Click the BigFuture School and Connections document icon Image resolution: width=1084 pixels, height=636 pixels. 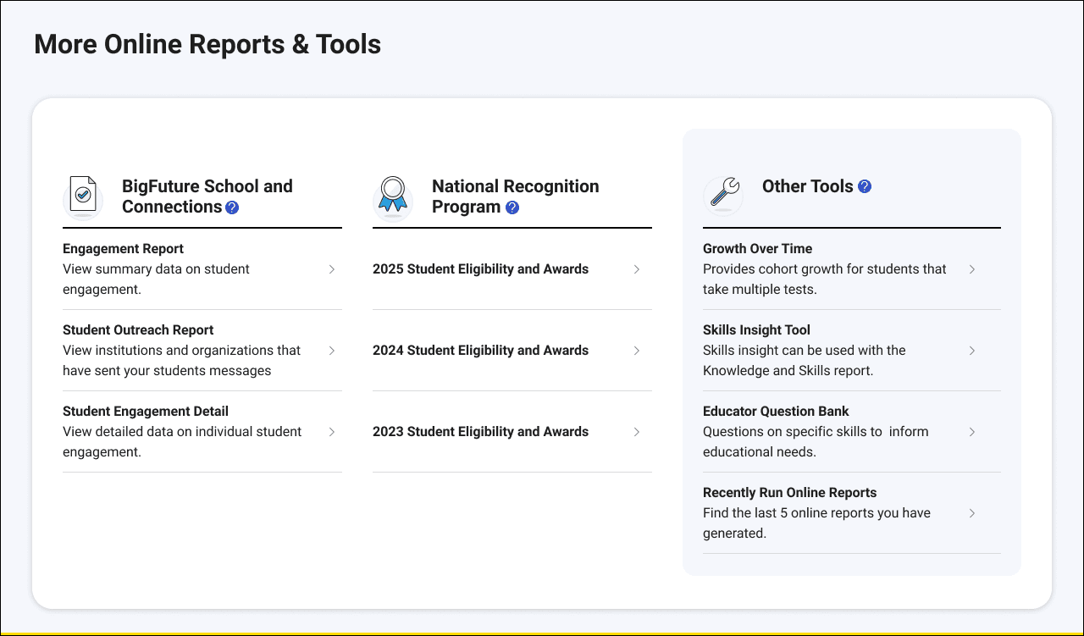pos(83,197)
